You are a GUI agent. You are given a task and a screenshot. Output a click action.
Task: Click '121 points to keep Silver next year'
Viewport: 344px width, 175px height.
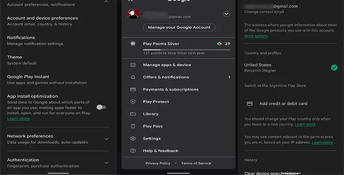(x=173, y=53)
